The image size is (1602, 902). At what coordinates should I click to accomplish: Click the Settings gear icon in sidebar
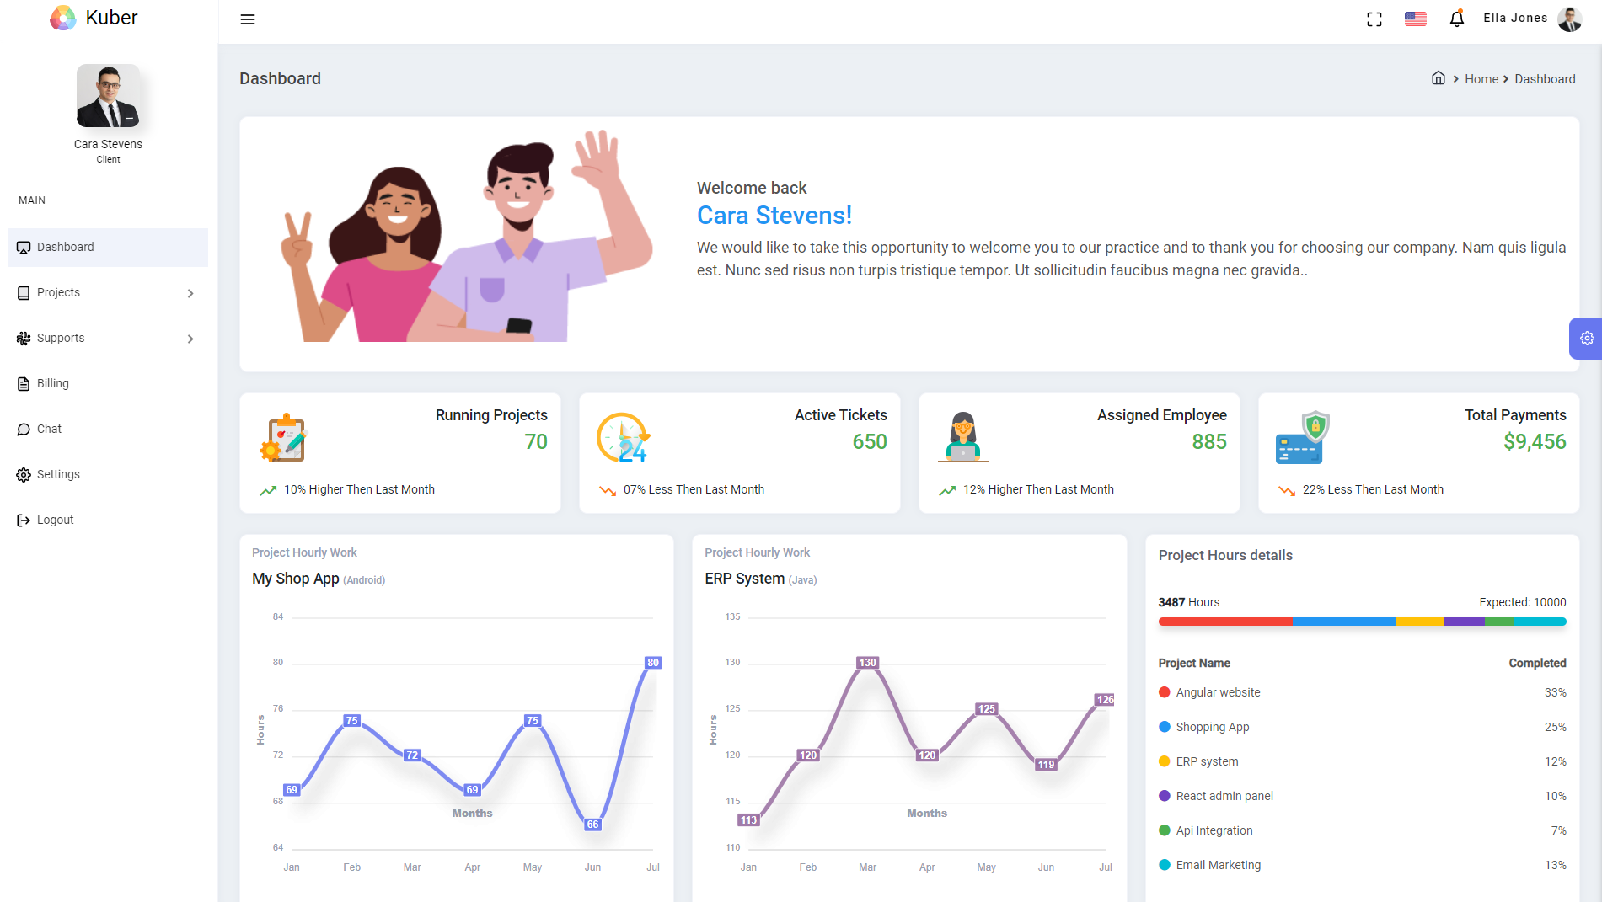click(24, 475)
